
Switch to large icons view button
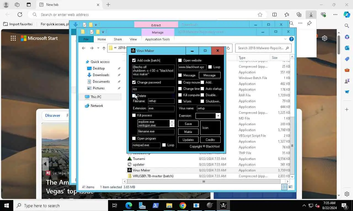[x=290, y=187]
